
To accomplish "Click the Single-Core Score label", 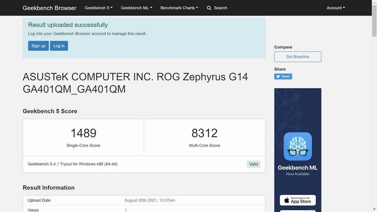I will click(83, 146).
